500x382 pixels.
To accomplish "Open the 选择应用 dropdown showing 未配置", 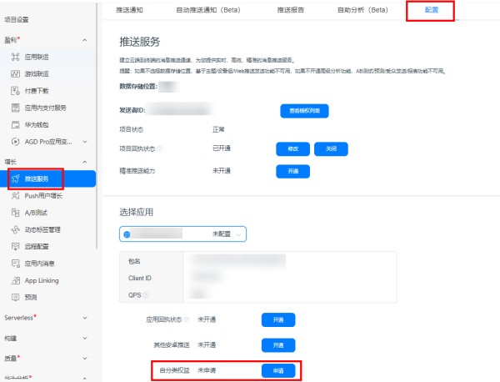I will (x=182, y=234).
